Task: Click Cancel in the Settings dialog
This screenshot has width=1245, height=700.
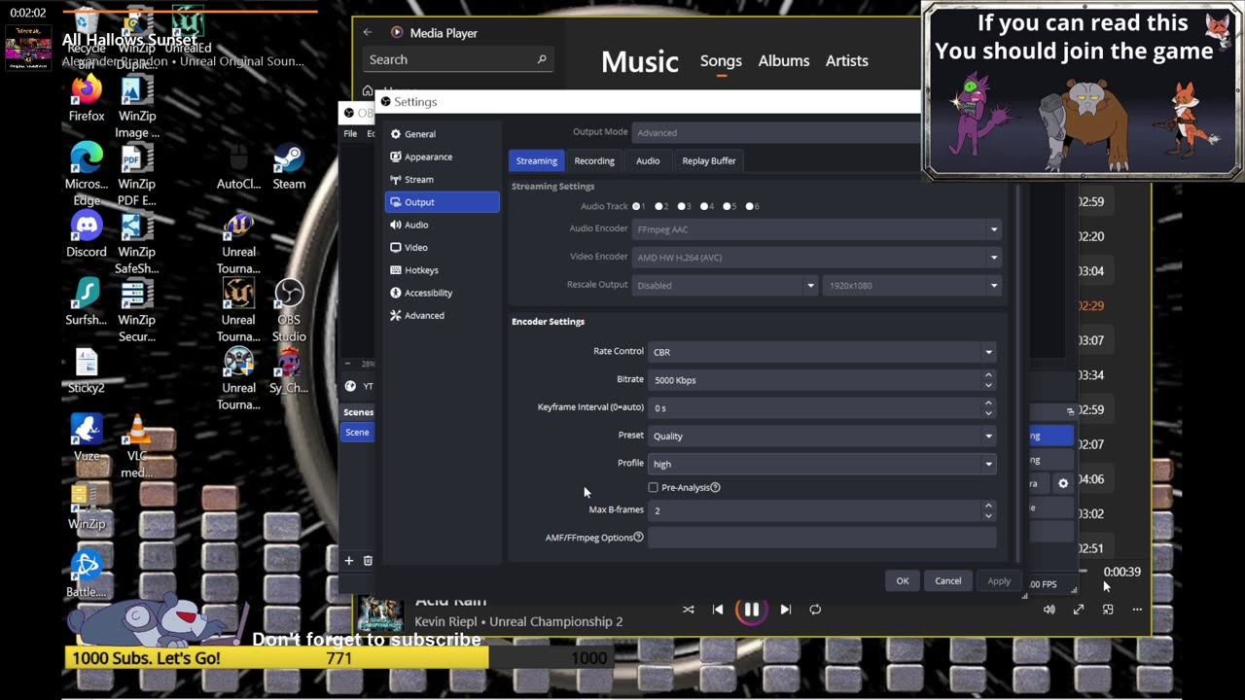Action: (948, 580)
